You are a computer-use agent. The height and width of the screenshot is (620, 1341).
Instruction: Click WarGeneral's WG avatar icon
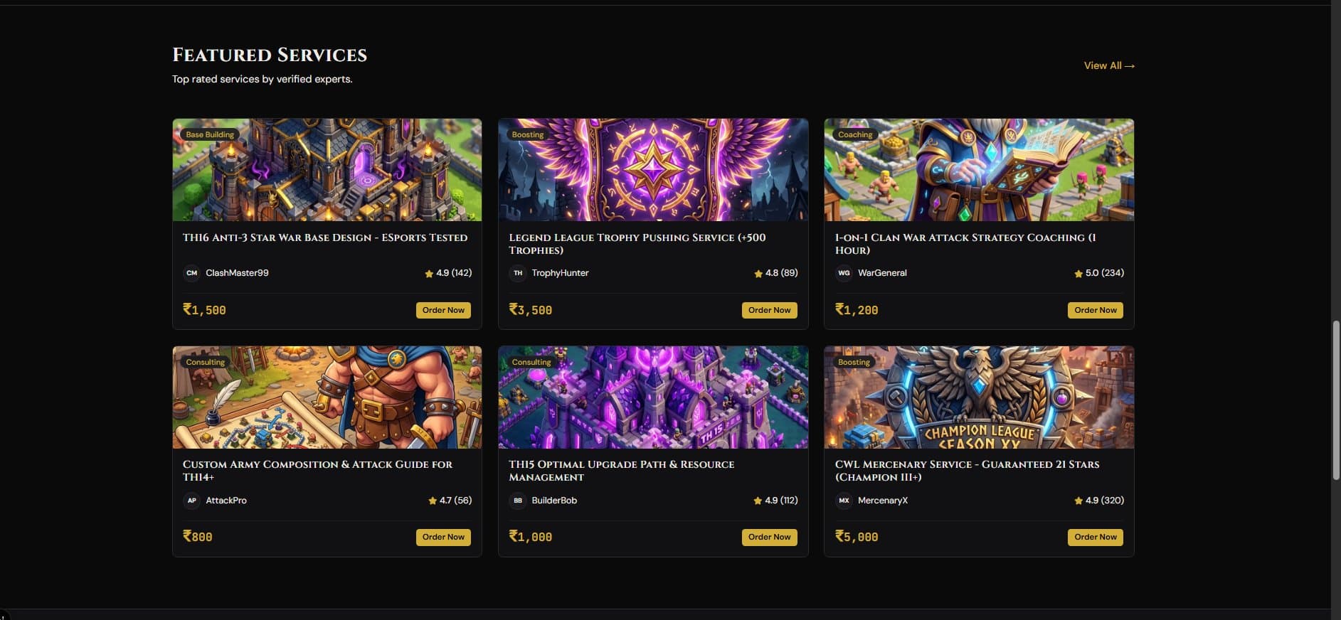(x=844, y=273)
